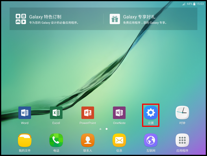Open the Galaxy 特色订制 title
This screenshot has width=207, height=156.
click(45, 17)
